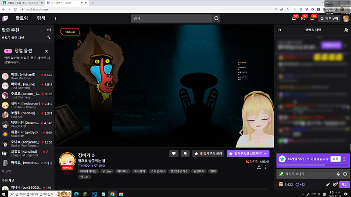Collapse the stream chat panel
The image size is (351, 197).
(279, 30)
